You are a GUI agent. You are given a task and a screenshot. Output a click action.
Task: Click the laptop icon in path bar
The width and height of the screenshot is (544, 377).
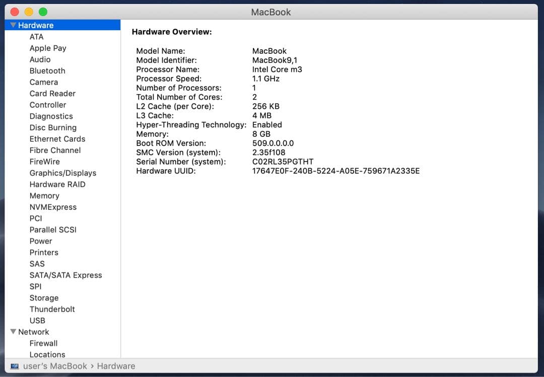(x=15, y=366)
